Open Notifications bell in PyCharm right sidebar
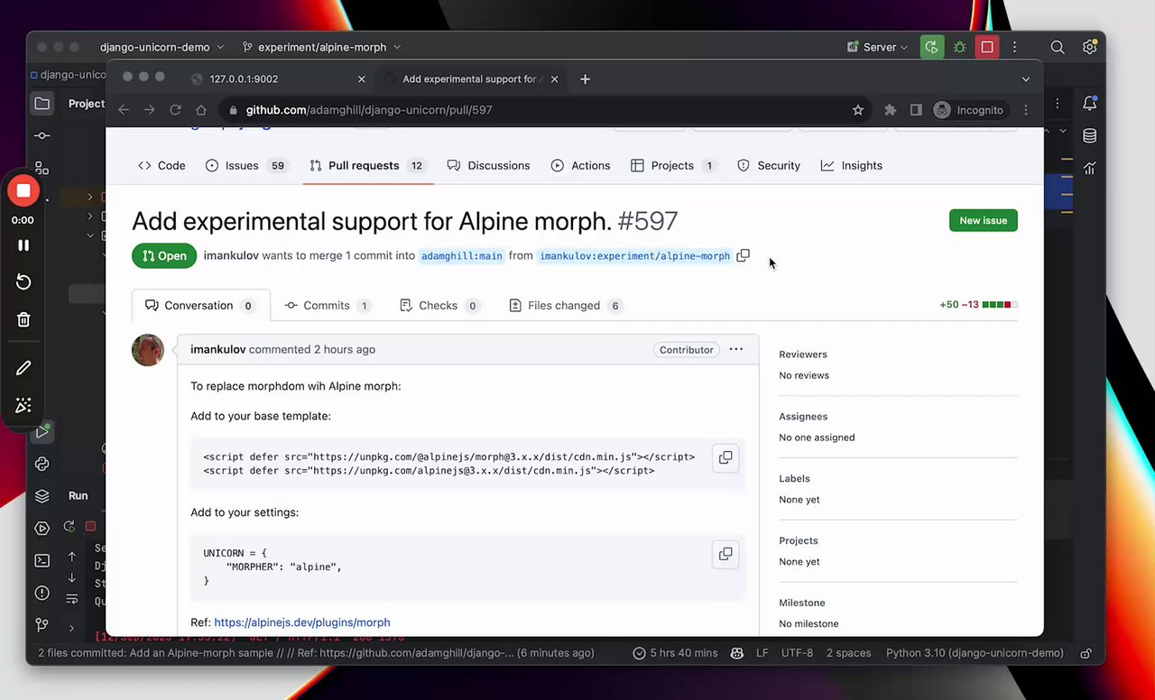 coord(1090,104)
